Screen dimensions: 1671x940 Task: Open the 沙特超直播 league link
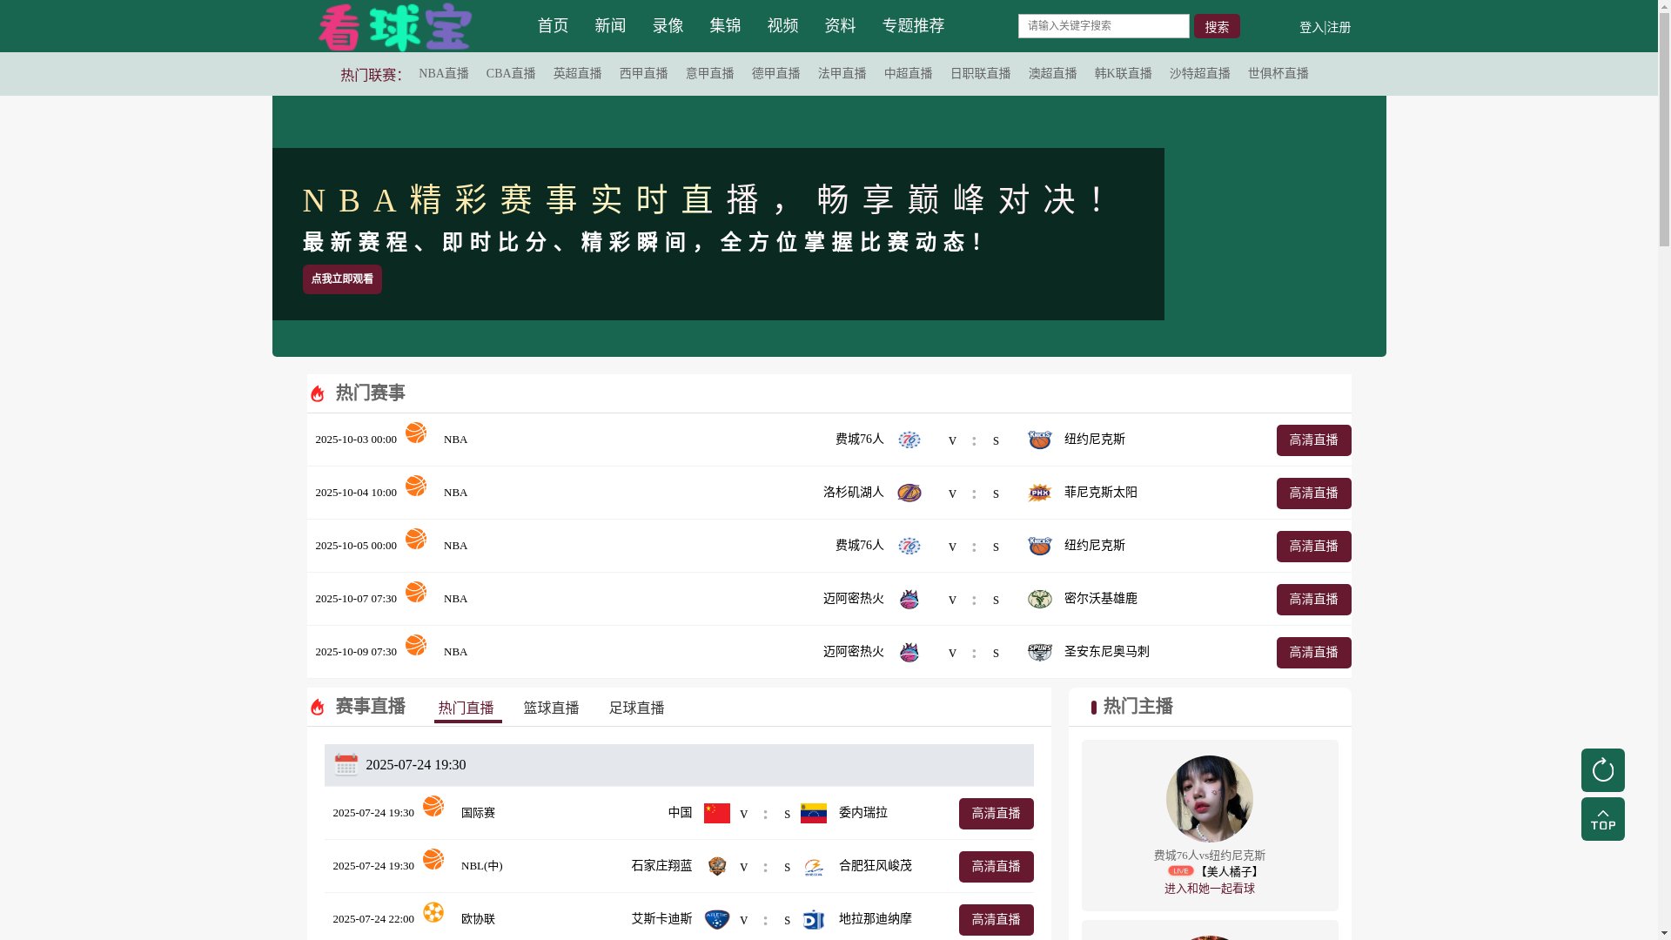1199,74
